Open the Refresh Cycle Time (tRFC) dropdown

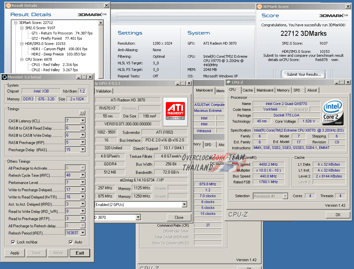point(83,175)
